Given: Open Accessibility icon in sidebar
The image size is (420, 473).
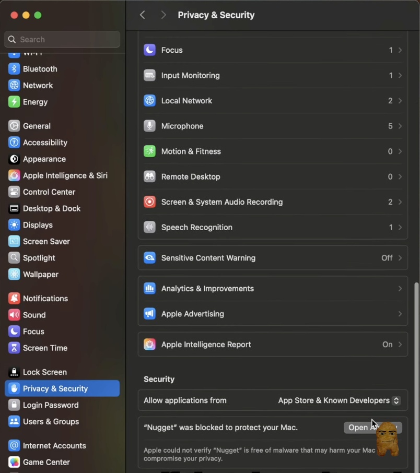Looking at the screenshot, I should (x=14, y=143).
